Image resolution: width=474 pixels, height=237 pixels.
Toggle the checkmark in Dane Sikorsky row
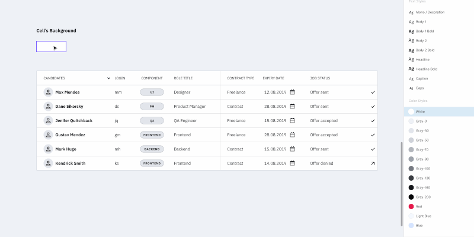pos(373,107)
